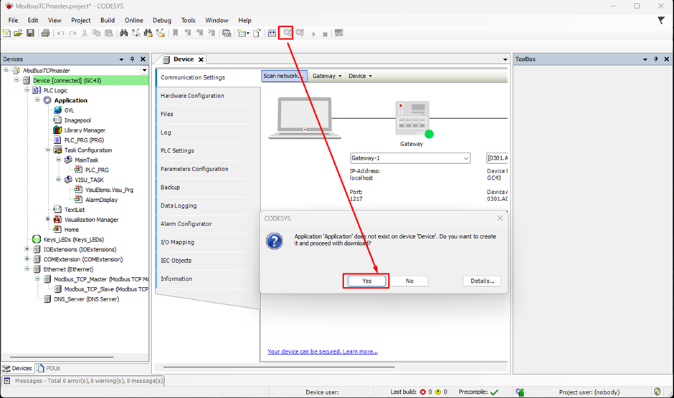
Task: Close the Device editor tab
Action: pyautogui.click(x=201, y=59)
